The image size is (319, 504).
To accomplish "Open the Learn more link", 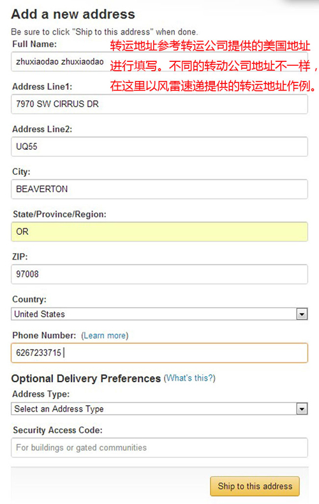I will (105, 336).
